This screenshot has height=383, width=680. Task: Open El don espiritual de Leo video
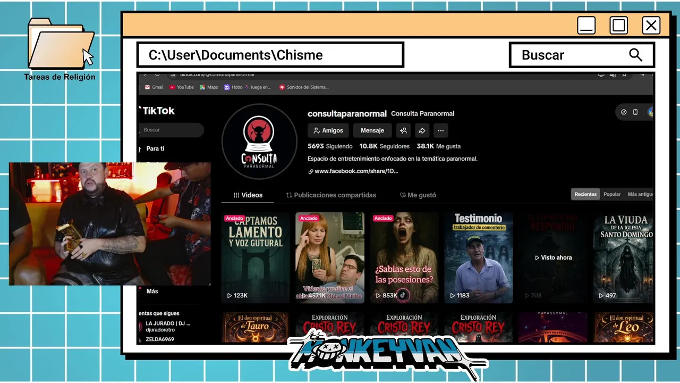(x=624, y=328)
